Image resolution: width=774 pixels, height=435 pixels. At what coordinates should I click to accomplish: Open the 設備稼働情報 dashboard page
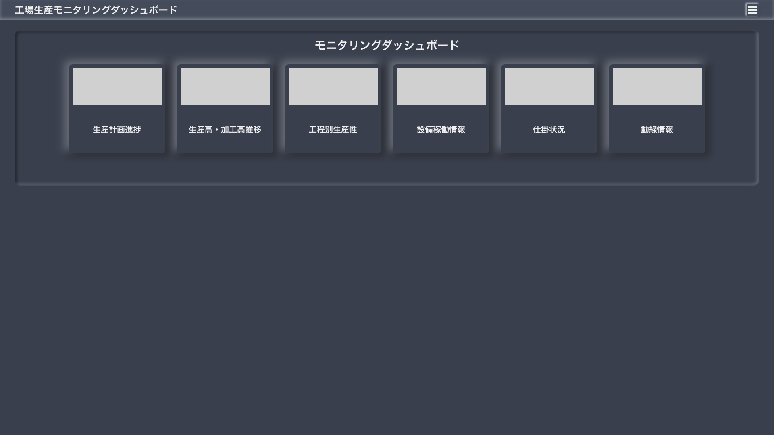coord(441,129)
